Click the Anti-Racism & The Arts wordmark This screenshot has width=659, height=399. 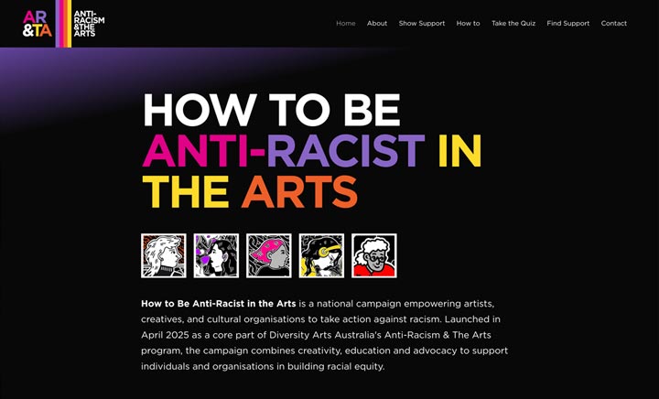(x=88, y=23)
